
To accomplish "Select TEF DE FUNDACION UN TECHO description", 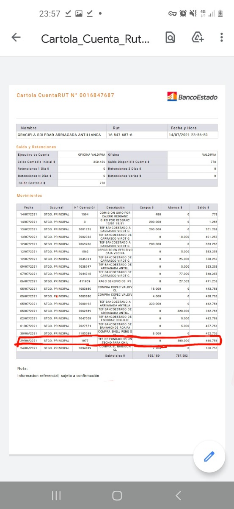I will pyautogui.click(x=115, y=341).
